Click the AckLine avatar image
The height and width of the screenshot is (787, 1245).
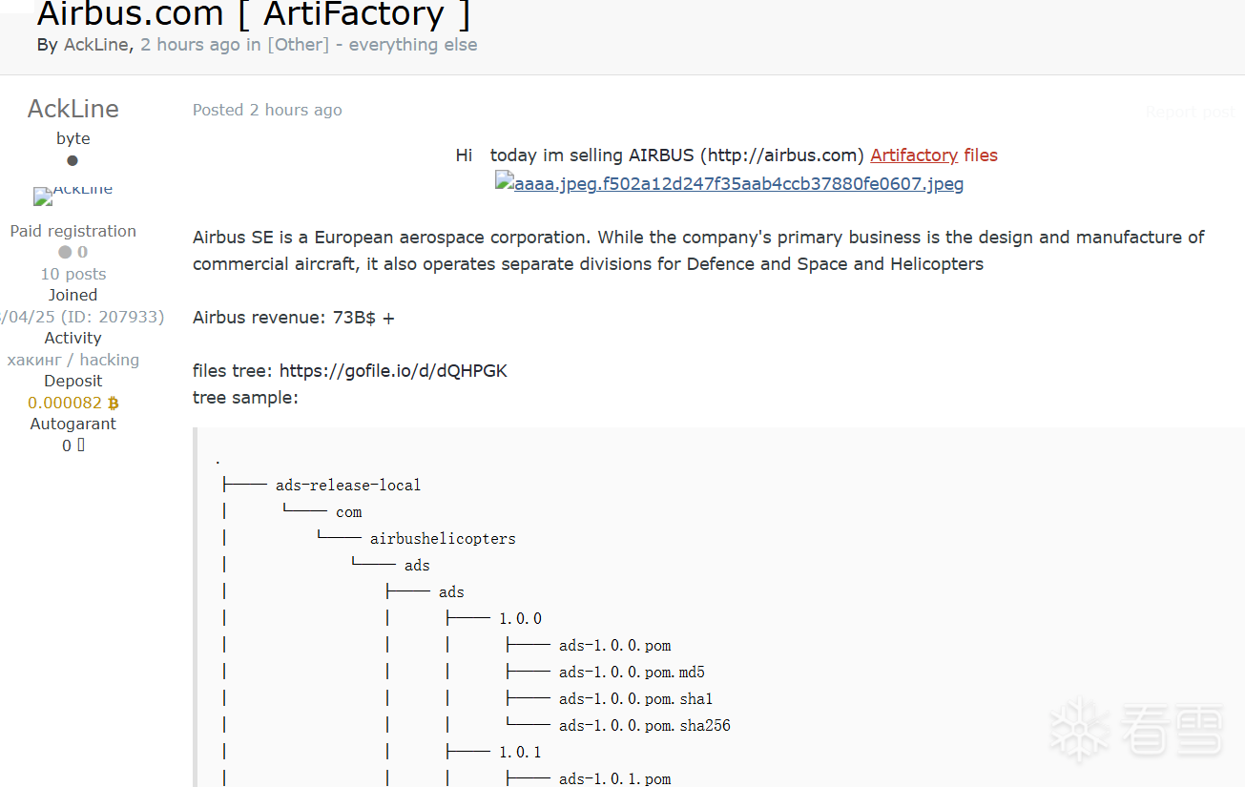tap(73, 195)
